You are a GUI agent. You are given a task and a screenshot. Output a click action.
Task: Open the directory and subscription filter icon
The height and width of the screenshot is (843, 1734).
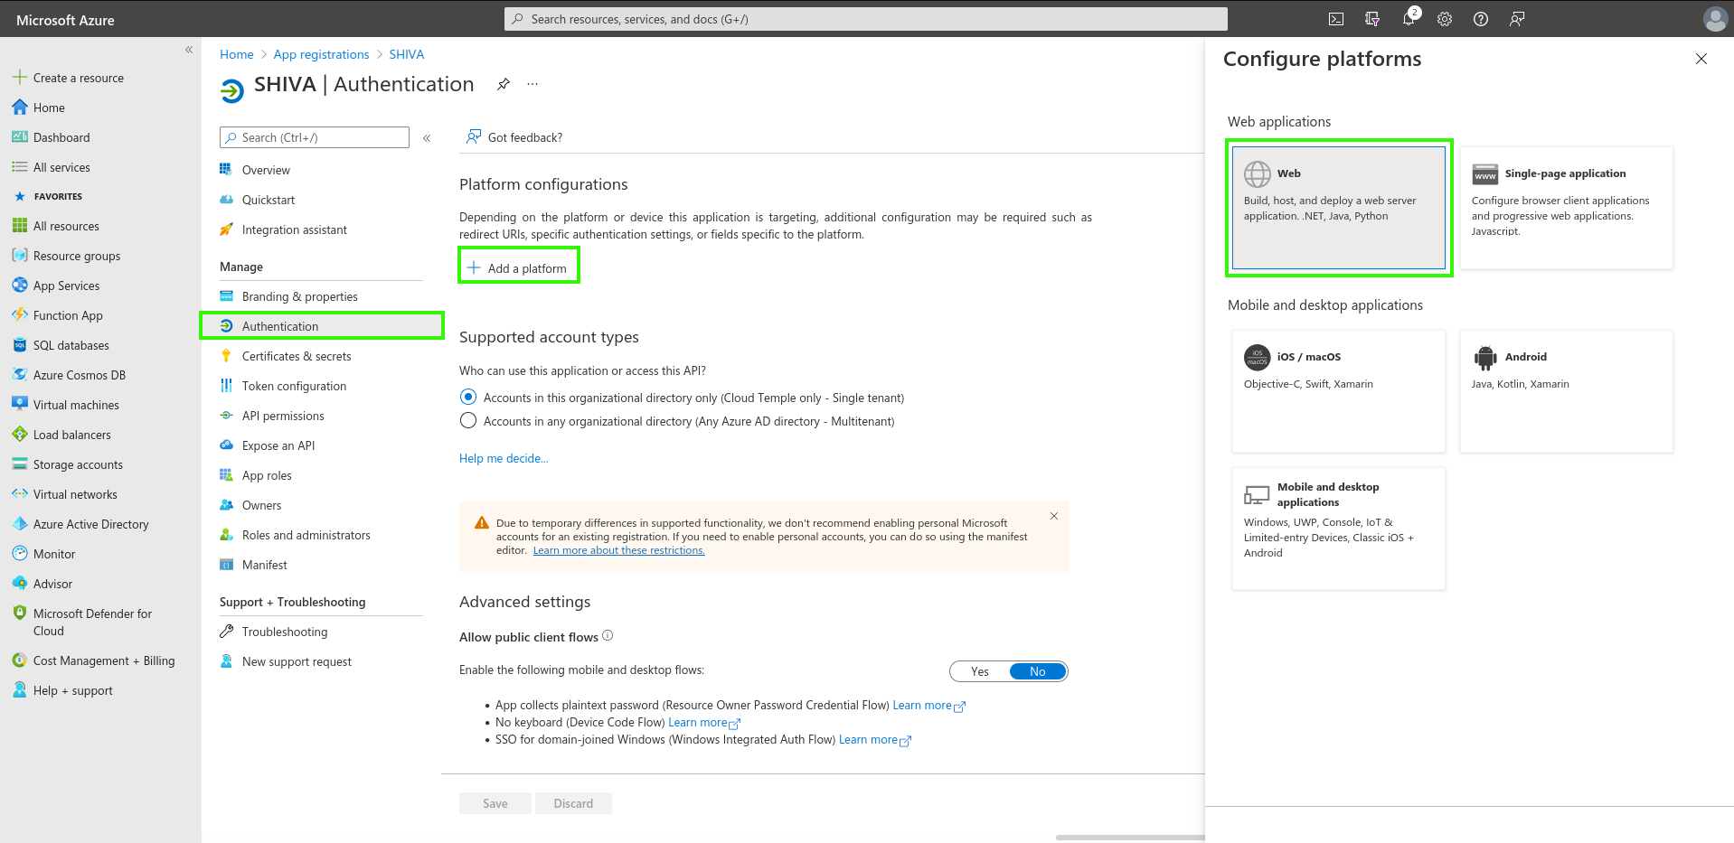1372,19
